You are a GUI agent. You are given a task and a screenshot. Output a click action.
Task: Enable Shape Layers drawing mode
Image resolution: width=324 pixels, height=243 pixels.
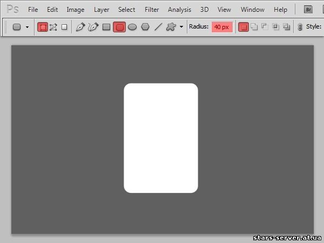(x=43, y=27)
